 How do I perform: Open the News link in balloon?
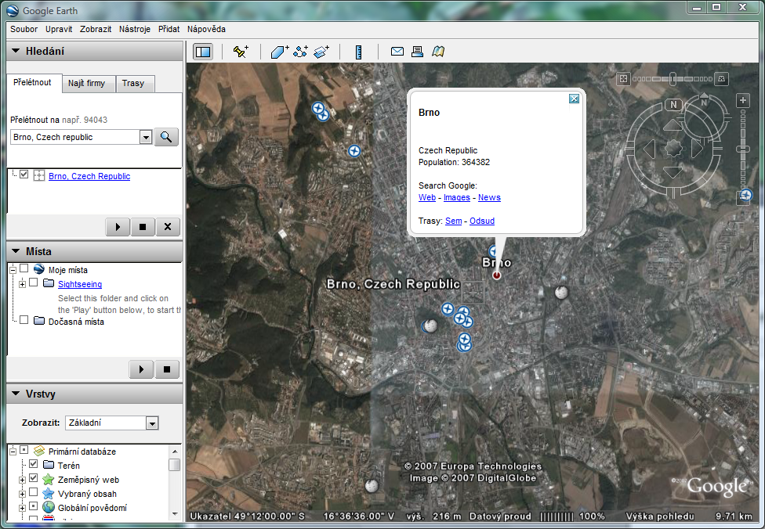pyautogui.click(x=489, y=197)
